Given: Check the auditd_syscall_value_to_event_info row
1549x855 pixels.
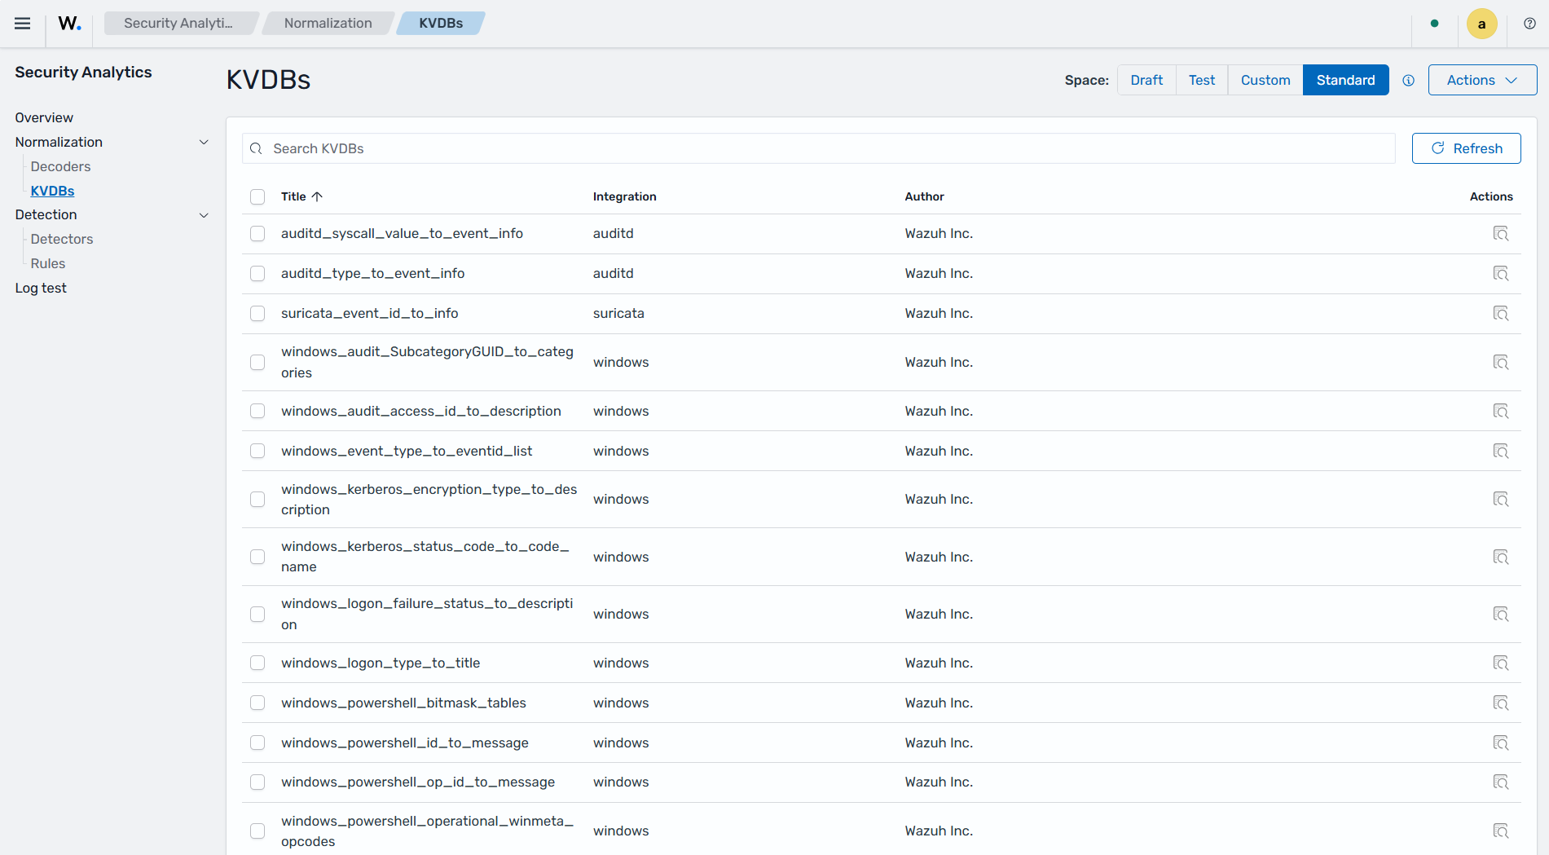Looking at the screenshot, I should pos(257,233).
